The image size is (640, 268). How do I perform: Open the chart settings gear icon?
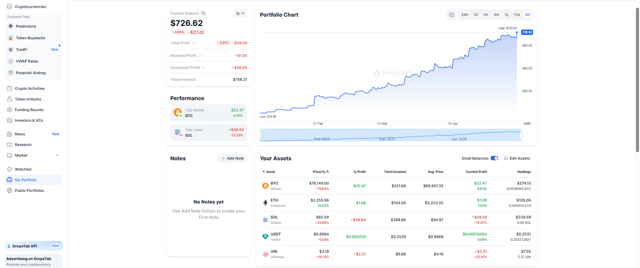pyautogui.click(x=452, y=15)
